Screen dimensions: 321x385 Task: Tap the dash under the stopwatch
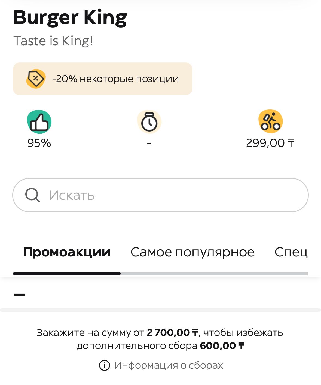[149, 143]
